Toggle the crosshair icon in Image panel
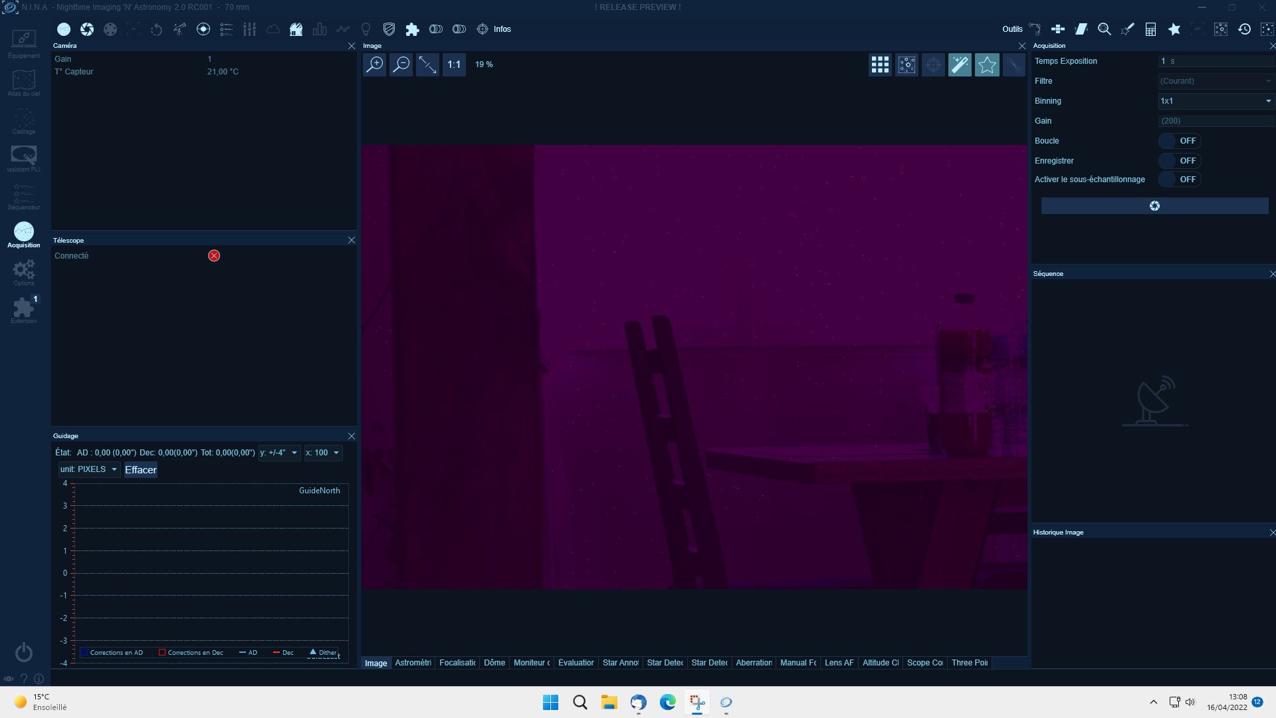Viewport: 1276px width, 718px height. click(933, 64)
